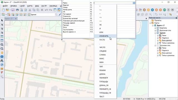This screenshot has height=100, width=178.
Task: Select the arrow pointer tool in left toolbar
Action: click(2, 20)
